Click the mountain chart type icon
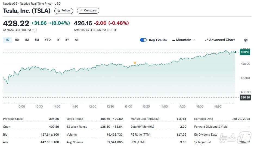This screenshot has height=147, width=254. point(174,40)
